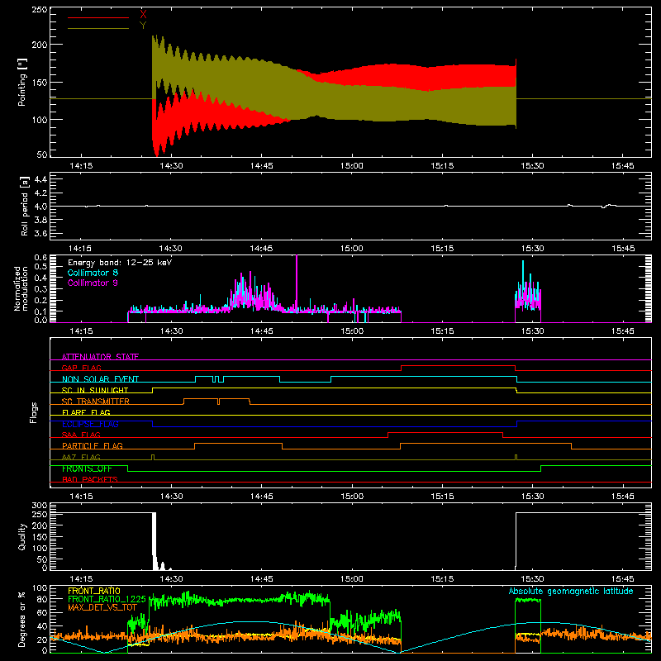Select the NON_SOLAR_EVENT flag label

pos(100,379)
